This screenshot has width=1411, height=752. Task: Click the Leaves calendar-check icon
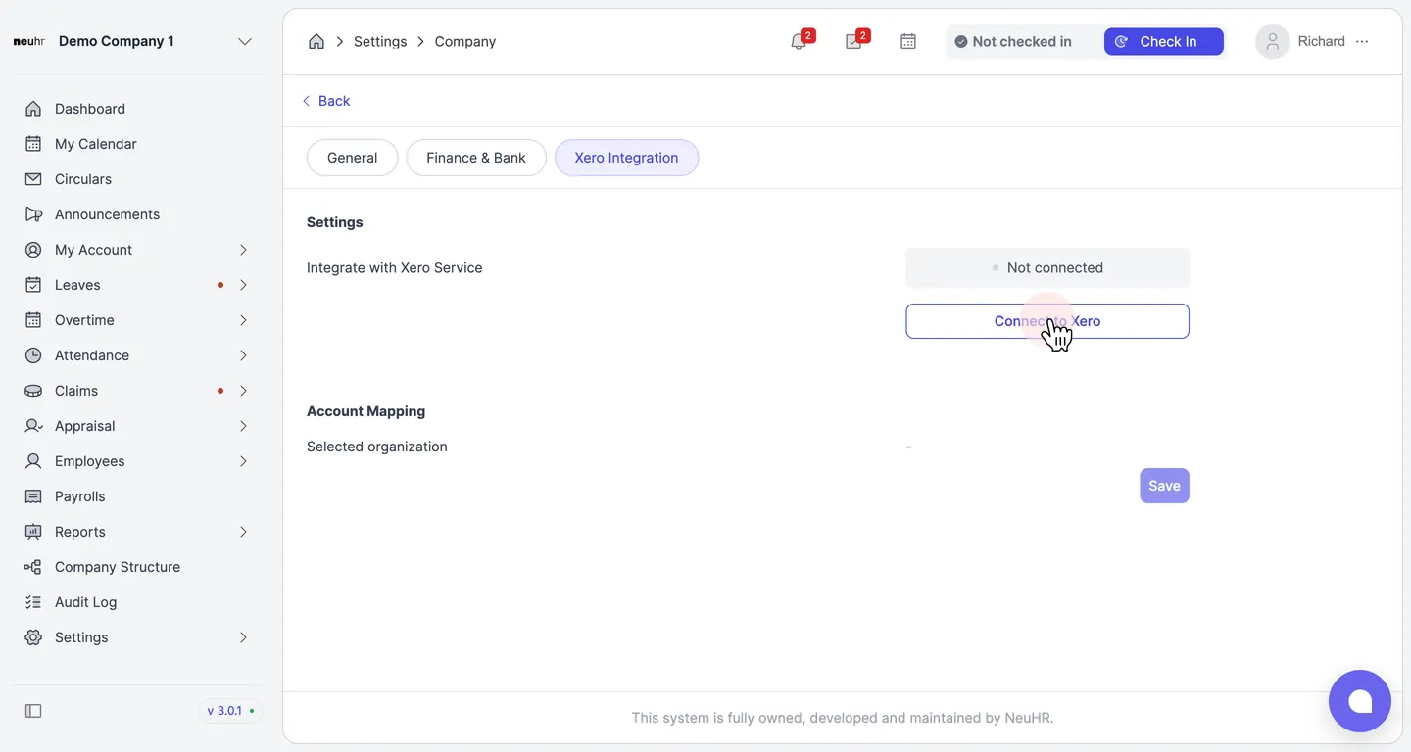pos(33,285)
